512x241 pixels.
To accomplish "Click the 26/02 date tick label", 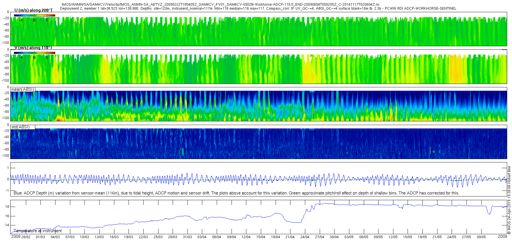I will [x=26, y=237].
